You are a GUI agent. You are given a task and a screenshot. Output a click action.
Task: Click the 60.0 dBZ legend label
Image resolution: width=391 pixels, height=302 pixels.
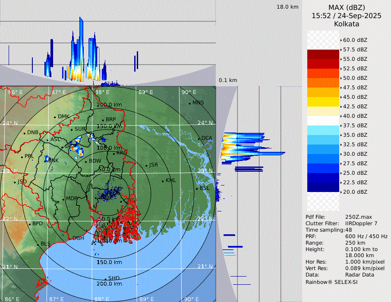pos(355,40)
